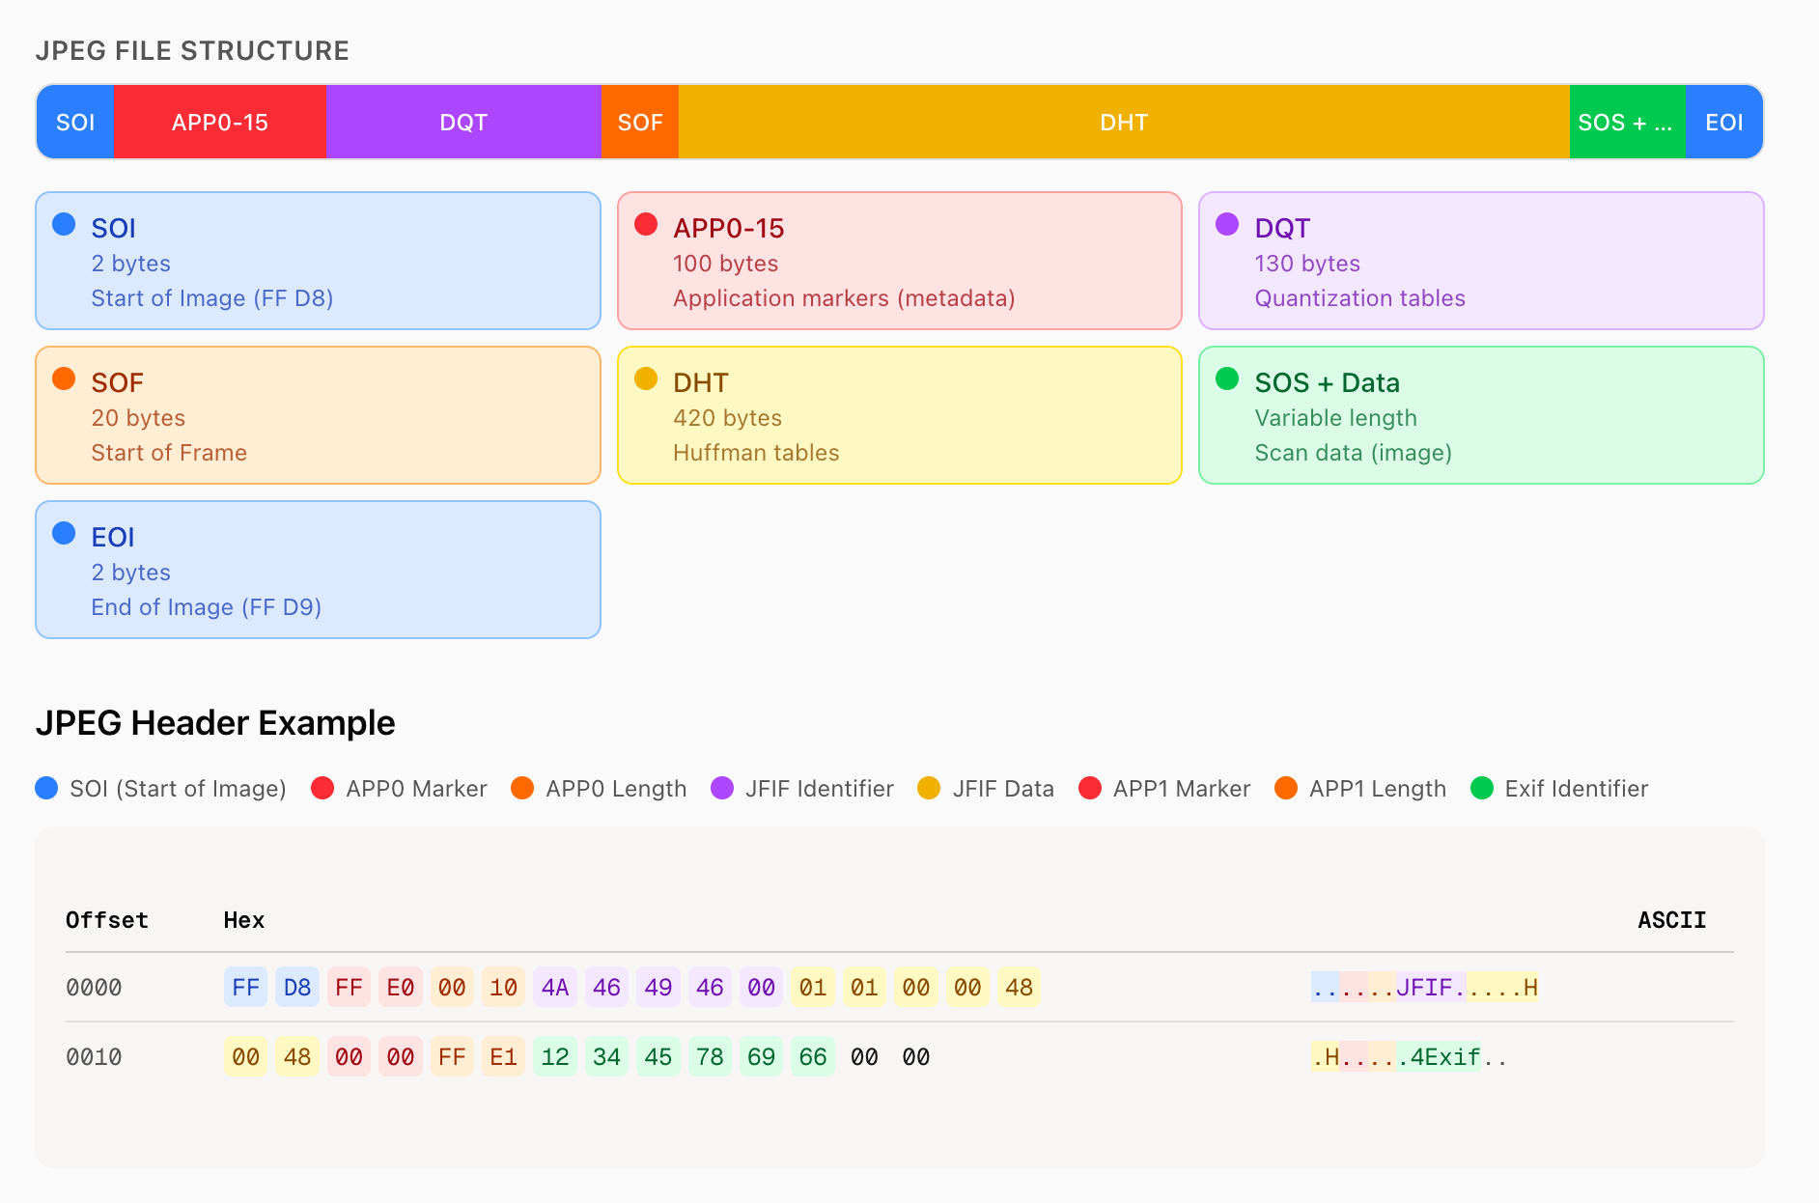Select the purple JFIF Identifier dot
The height and width of the screenshot is (1203, 1819).
click(720, 789)
